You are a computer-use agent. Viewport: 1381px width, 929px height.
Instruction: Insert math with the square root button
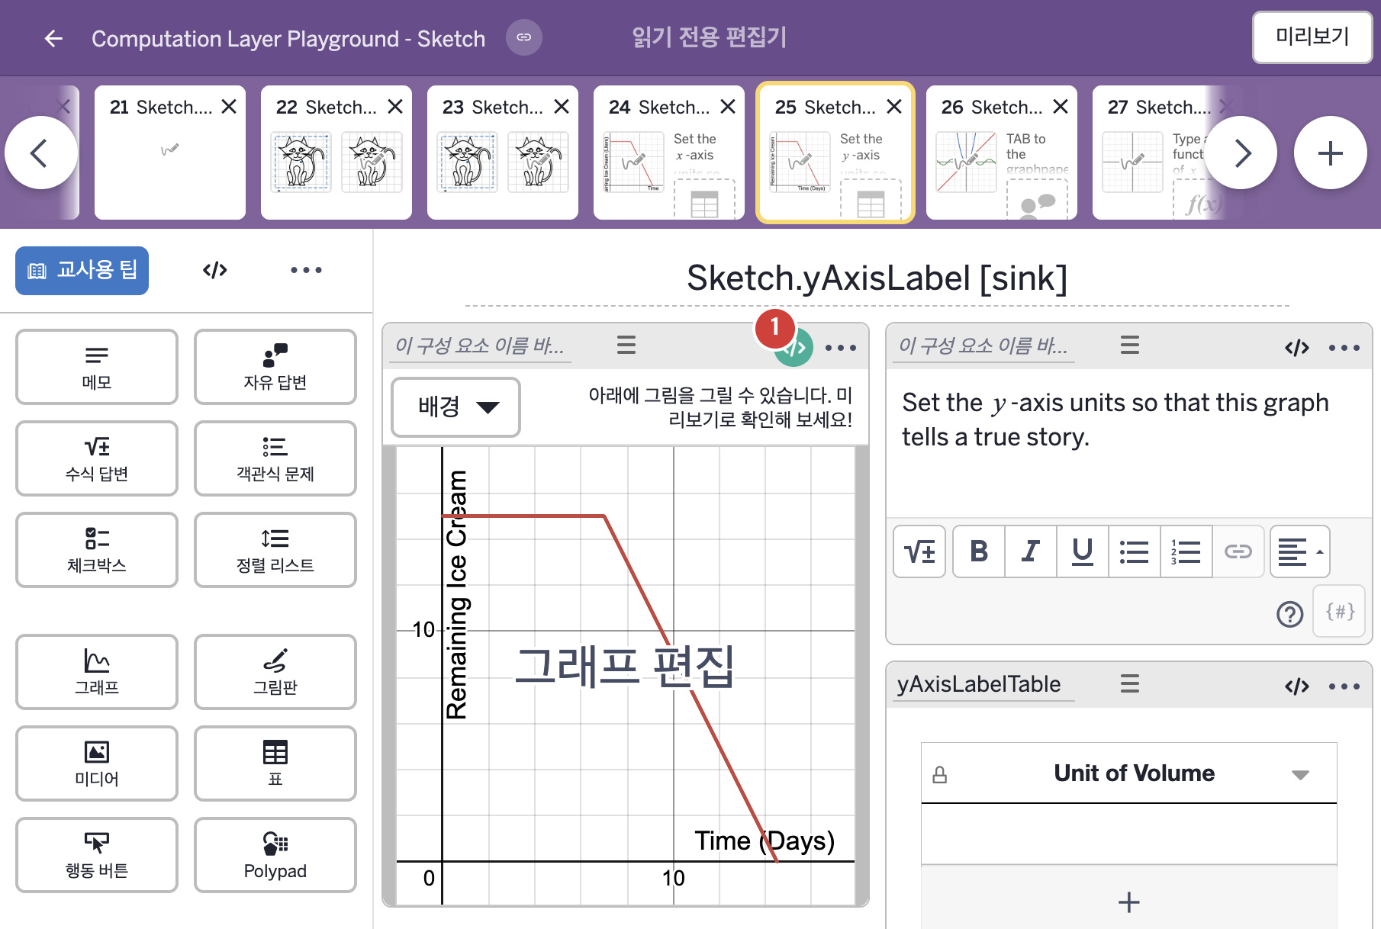919,551
